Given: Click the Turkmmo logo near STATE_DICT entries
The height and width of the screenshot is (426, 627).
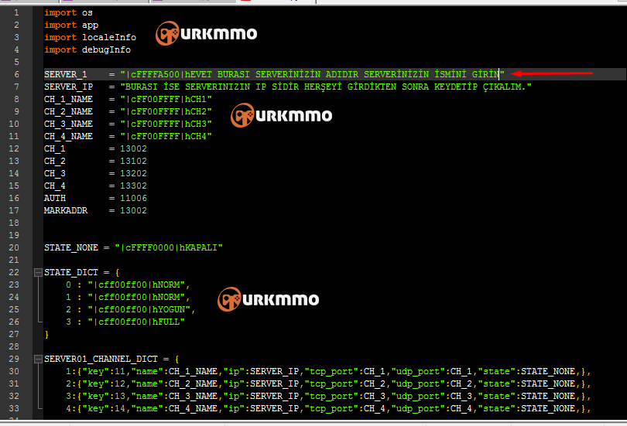Looking at the screenshot, I should [269, 299].
